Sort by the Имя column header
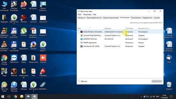The image size is (176, 99). tap(90, 28)
